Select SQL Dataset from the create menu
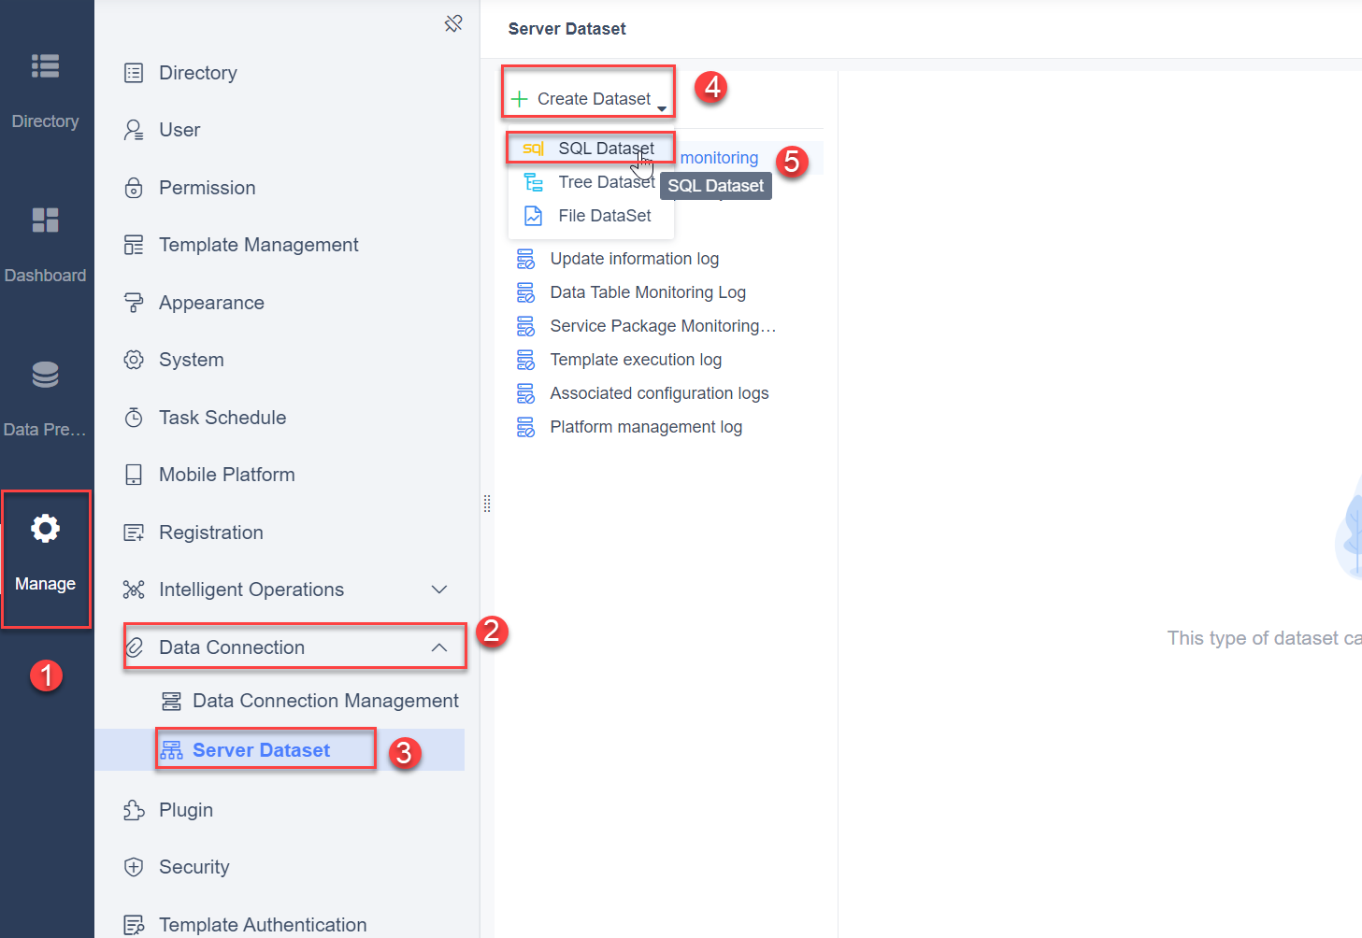Viewport: 1362px width, 938px height. (605, 148)
